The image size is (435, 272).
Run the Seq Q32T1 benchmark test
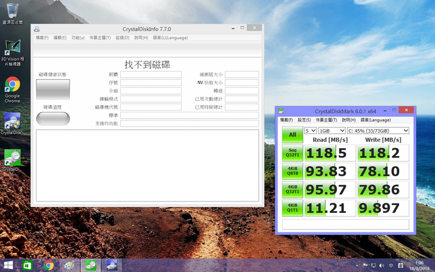pyautogui.click(x=292, y=152)
